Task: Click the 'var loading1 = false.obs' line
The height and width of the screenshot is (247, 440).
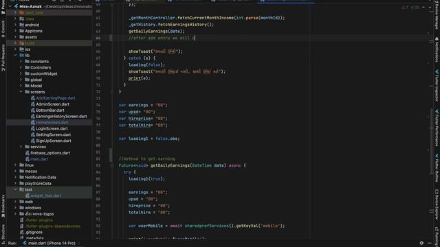Action: [x=149, y=139]
